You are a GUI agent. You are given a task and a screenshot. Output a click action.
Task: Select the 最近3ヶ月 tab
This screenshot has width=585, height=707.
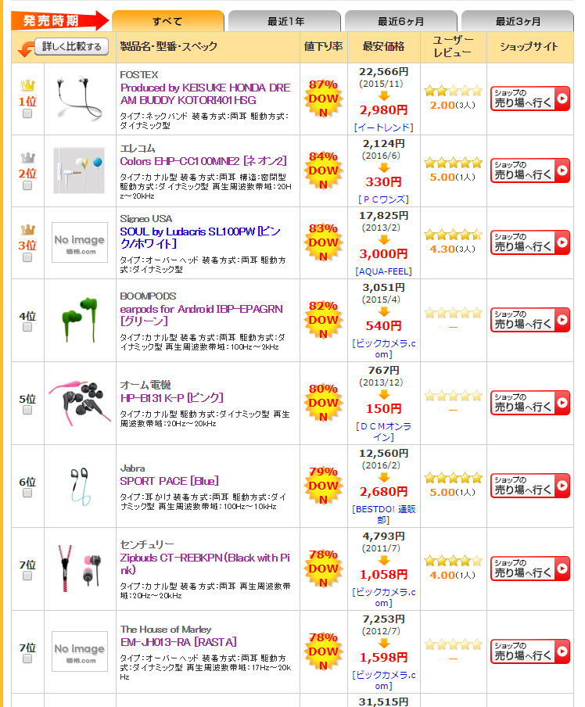pos(517,21)
